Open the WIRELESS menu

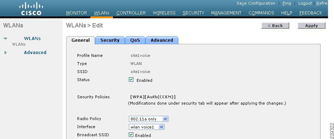click(164, 13)
